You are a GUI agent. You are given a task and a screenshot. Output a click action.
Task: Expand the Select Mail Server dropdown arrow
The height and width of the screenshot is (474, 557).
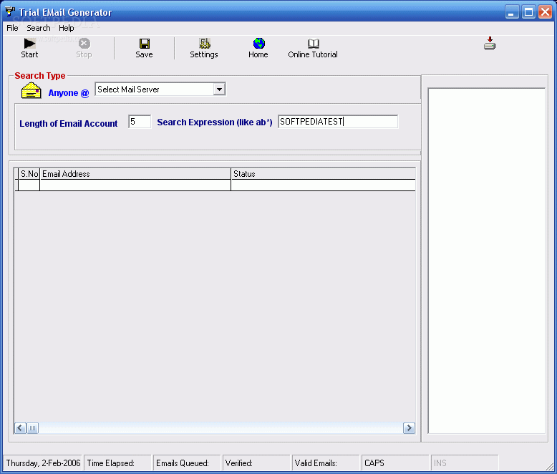coord(219,90)
